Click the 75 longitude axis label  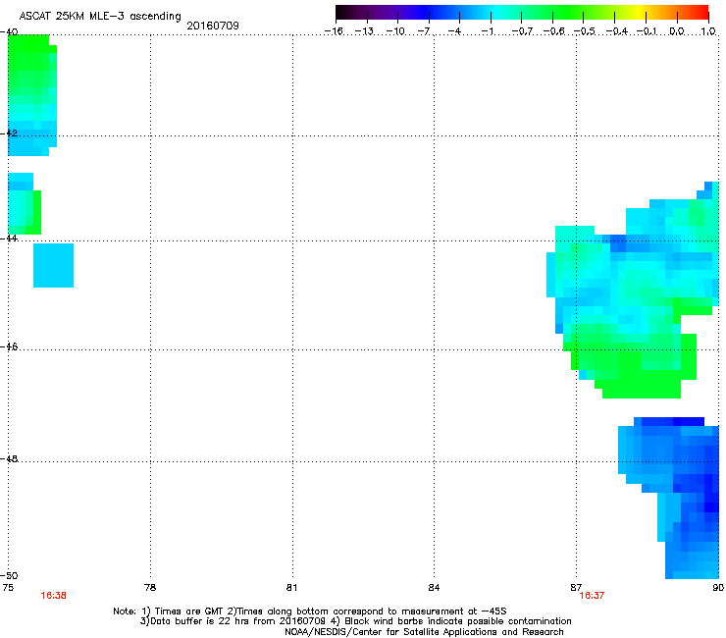click(x=8, y=588)
